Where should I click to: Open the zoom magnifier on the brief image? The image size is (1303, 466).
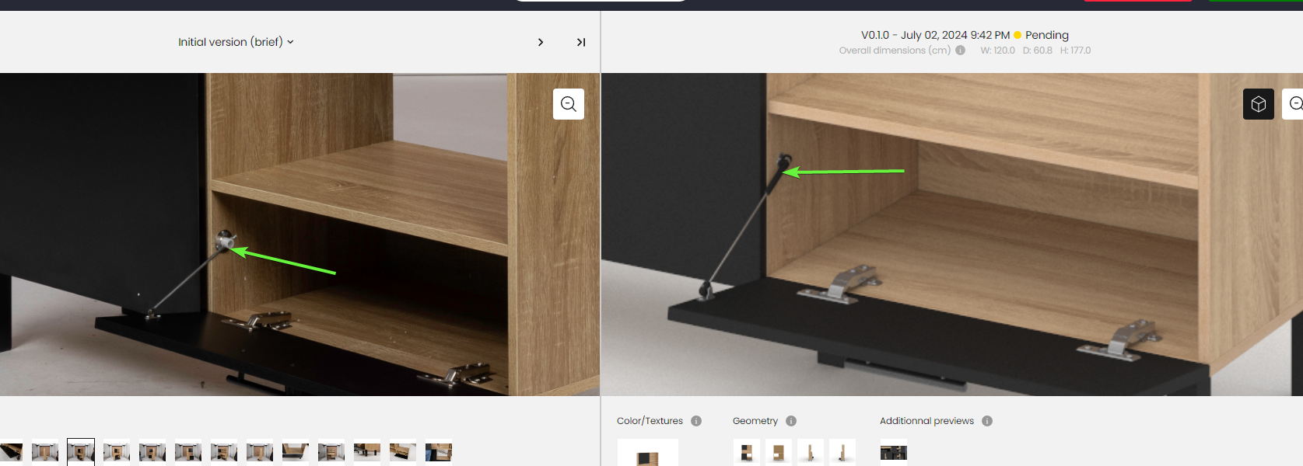(x=569, y=104)
